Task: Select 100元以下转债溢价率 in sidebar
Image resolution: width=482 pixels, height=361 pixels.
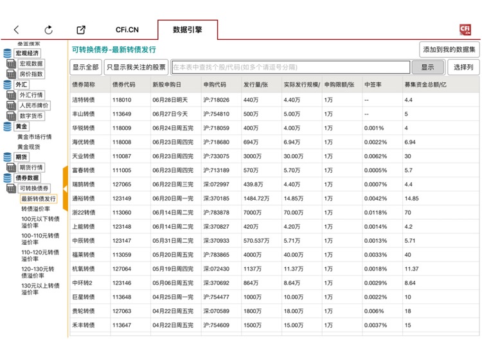Action: coord(40,222)
